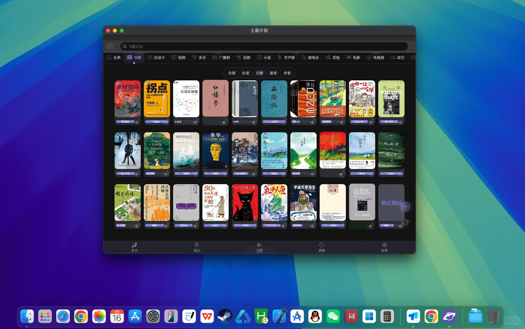The image size is (525, 329).
Task: Open the 白话区块链 book cover
Action: (186, 99)
